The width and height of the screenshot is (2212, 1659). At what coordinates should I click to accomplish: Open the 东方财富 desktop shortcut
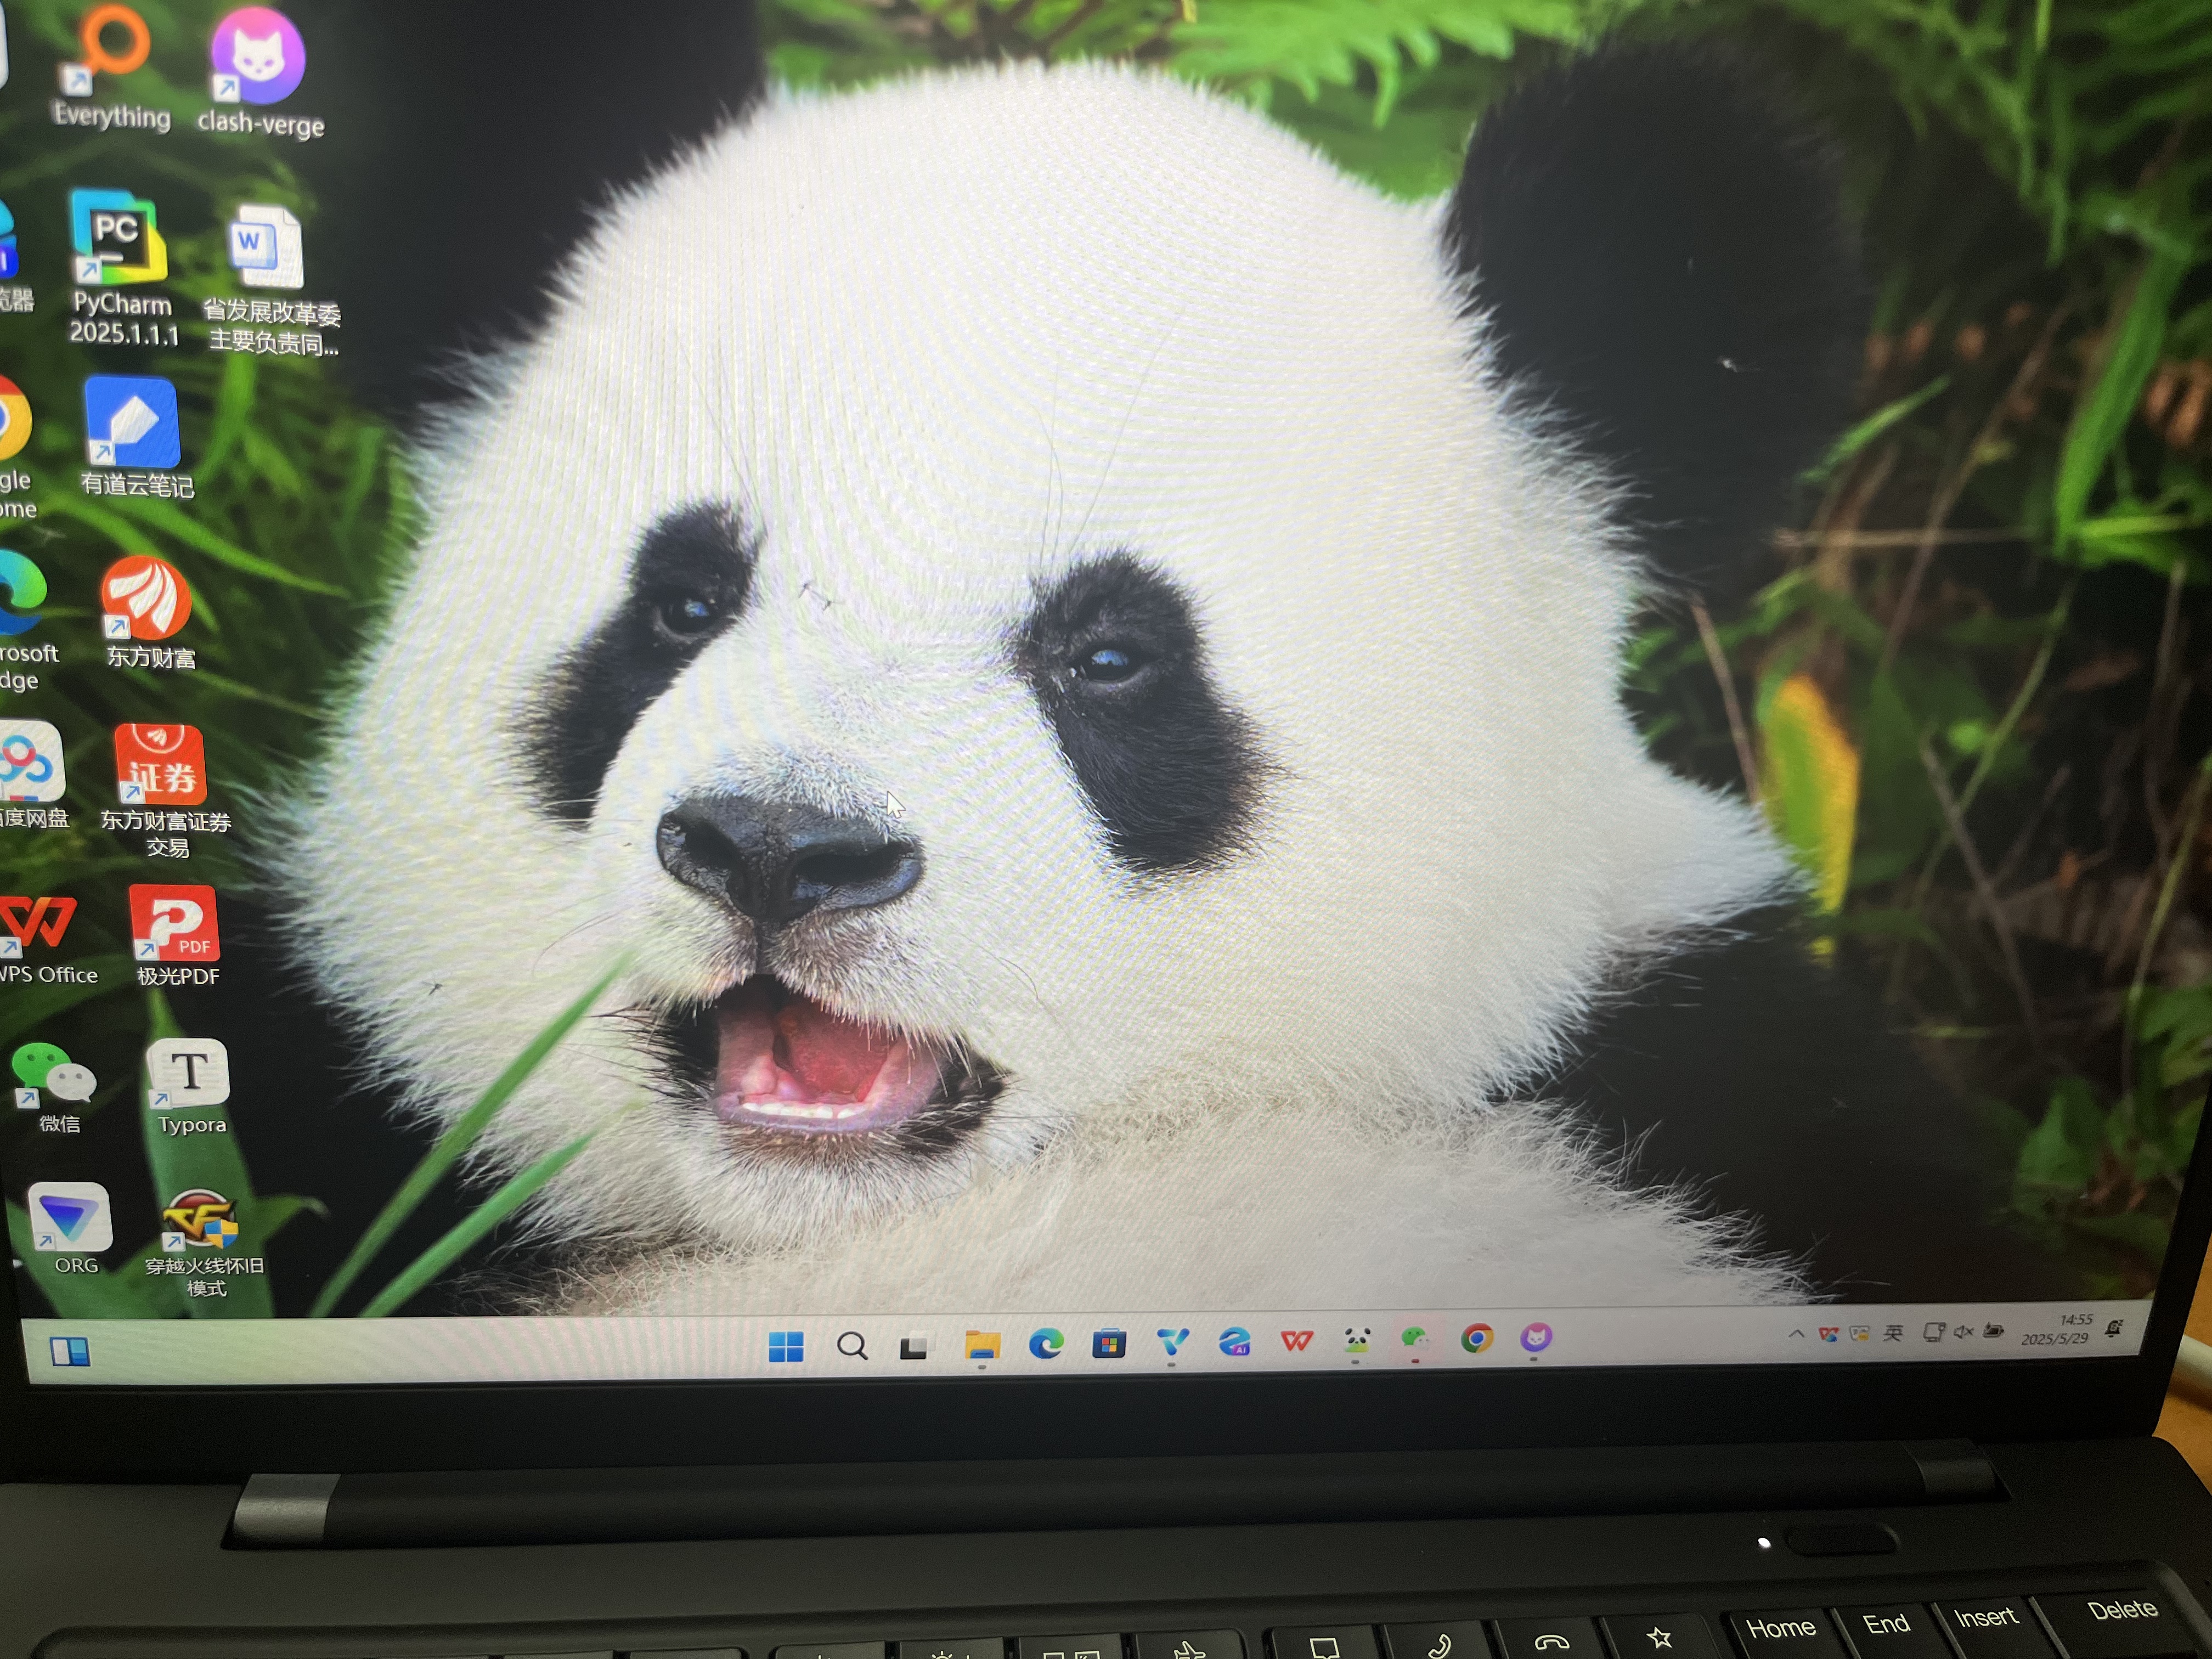tap(146, 598)
